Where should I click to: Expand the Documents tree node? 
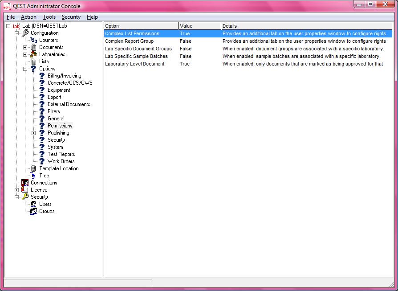(x=25, y=47)
